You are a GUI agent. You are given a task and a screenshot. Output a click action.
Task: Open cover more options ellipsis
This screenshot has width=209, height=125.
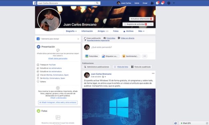(151, 24)
